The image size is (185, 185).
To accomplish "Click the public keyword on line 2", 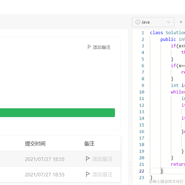I will tap(168, 39).
